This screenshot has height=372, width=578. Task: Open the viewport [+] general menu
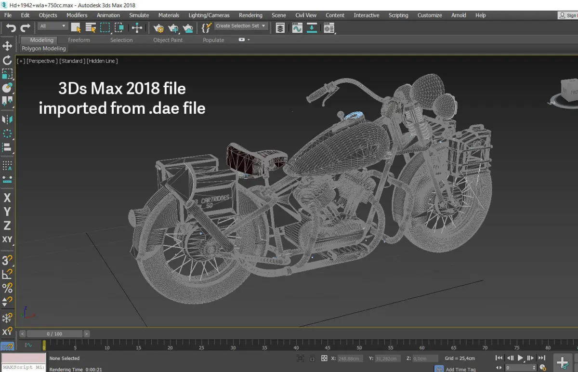coord(21,61)
